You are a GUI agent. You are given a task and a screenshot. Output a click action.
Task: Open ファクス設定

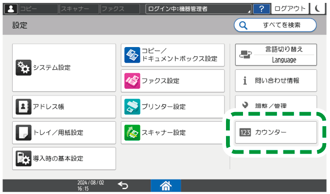pos(173,81)
